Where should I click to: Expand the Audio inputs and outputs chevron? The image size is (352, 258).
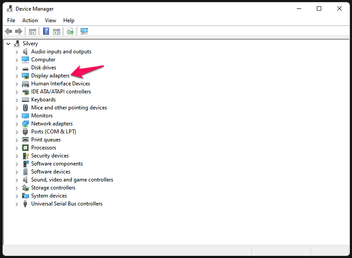[16, 52]
